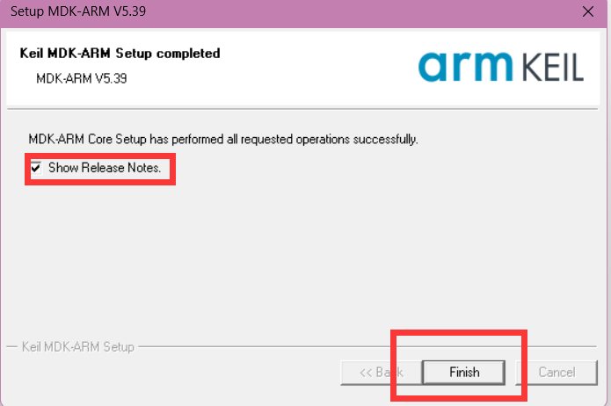Click the word 'Keil' in the bold heading
The width and height of the screenshot is (611, 406).
[x=31, y=53]
